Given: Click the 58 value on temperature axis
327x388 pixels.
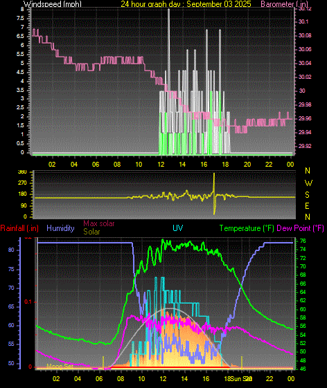Looking at the screenshot, I should click(303, 317).
